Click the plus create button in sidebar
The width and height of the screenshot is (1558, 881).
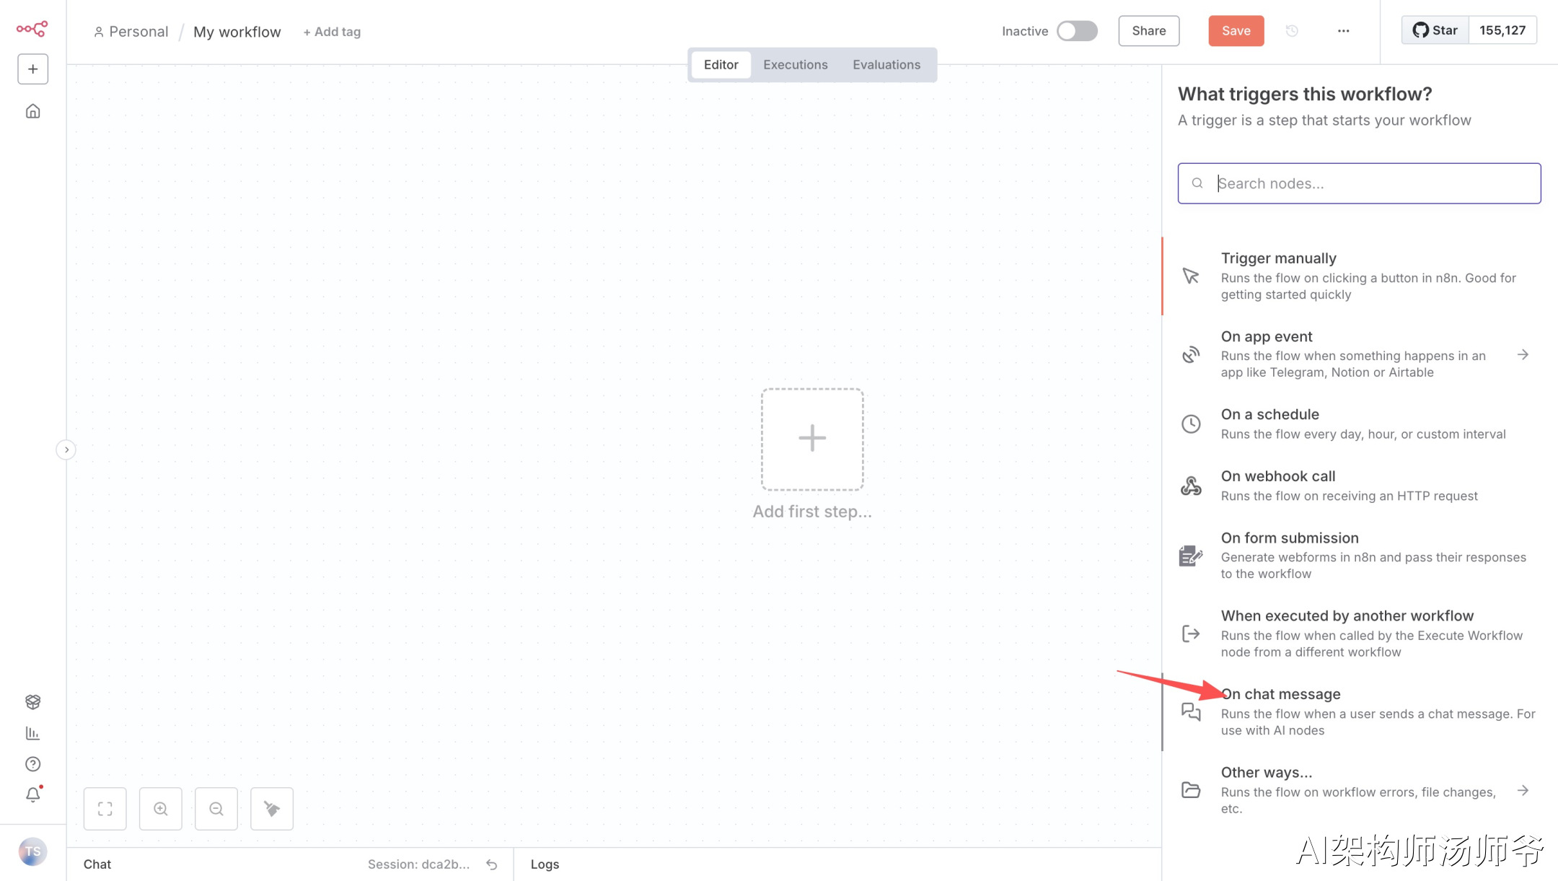32,69
